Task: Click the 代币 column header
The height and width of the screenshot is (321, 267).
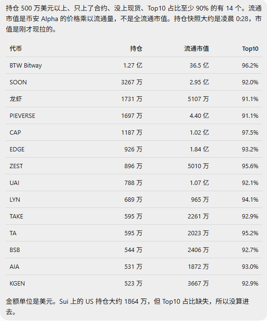Action: pyautogui.click(x=15, y=49)
